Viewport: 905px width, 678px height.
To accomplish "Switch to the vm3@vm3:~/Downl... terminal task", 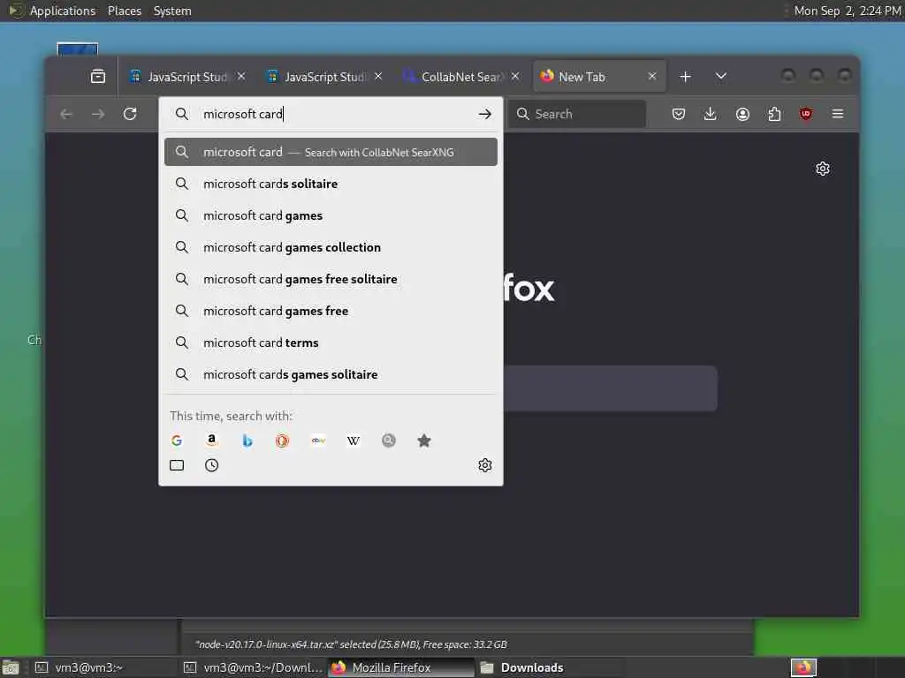I will pos(253,667).
